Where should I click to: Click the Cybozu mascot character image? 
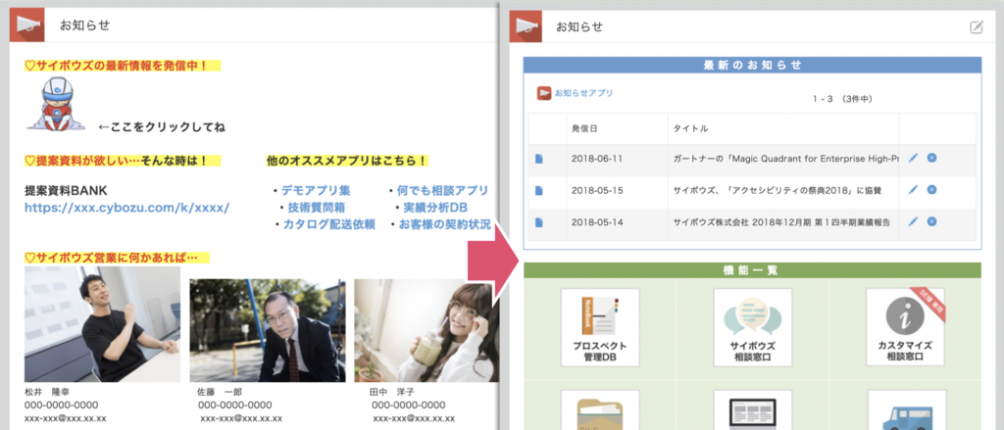(x=56, y=104)
